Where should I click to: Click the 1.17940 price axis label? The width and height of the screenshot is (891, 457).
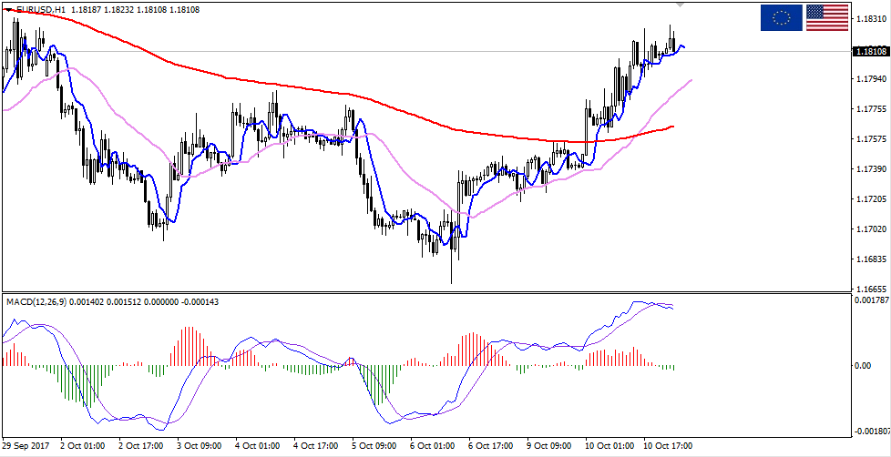coord(871,79)
